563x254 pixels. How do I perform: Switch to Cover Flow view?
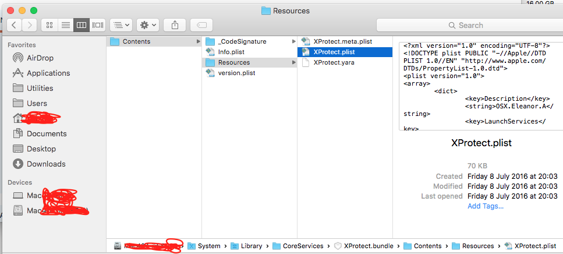coord(98,25)
